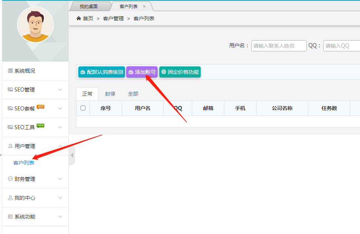
Task: Close the 客户列表 tab
Action: [144, 7]
